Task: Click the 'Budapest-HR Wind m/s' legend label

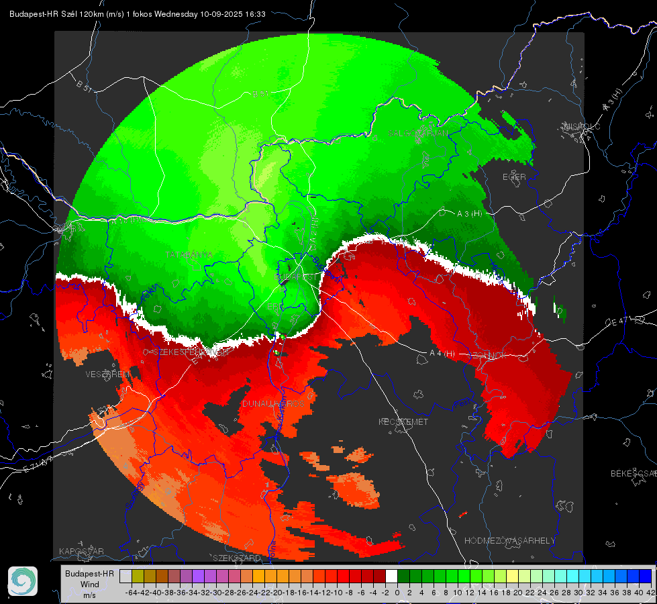Action: pos(89,584)
